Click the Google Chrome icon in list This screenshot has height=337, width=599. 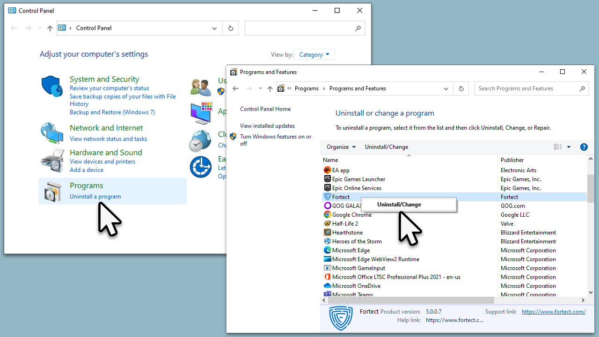coord(328,215)
